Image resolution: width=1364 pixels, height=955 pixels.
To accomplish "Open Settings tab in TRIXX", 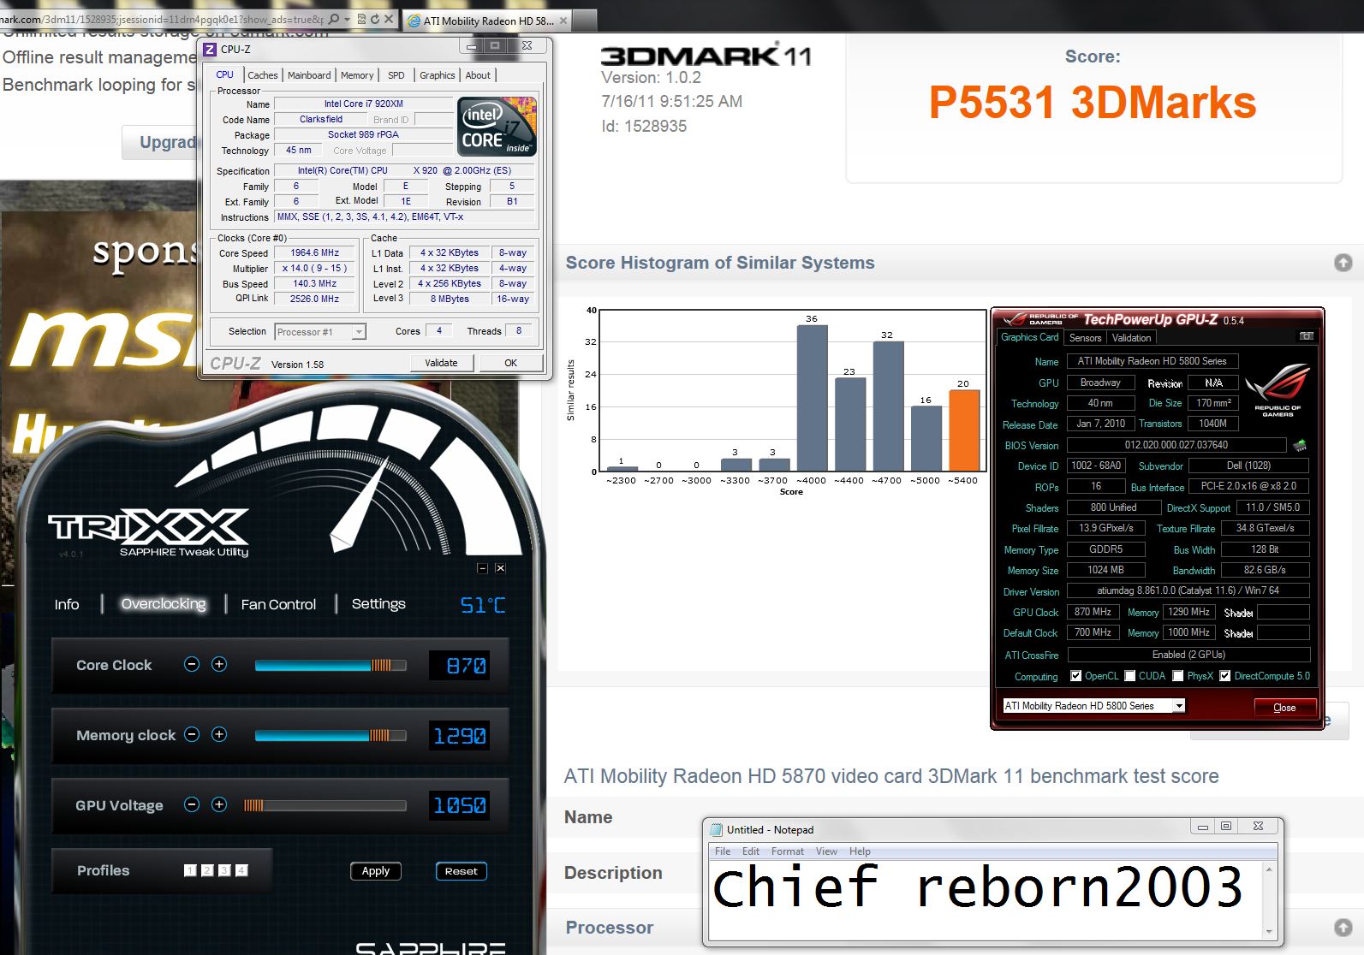I will point(378,604).
